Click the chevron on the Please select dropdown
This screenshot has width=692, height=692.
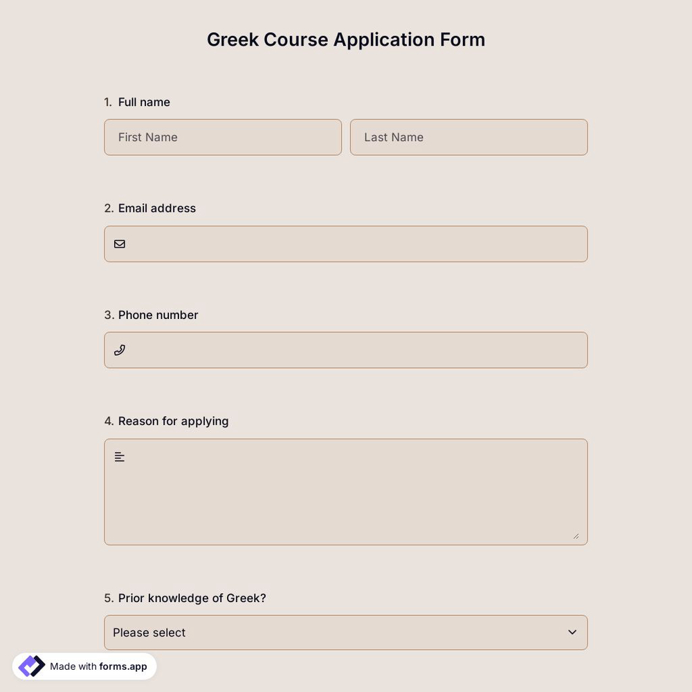coord(572,632)
